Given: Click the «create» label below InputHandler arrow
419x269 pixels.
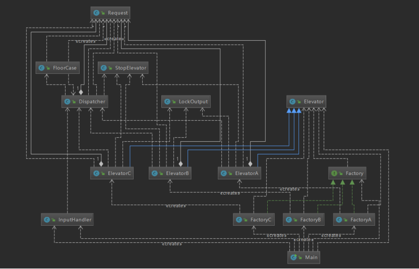Looking at the screenshot, I should pyautogui.click(x=172, y=244).
